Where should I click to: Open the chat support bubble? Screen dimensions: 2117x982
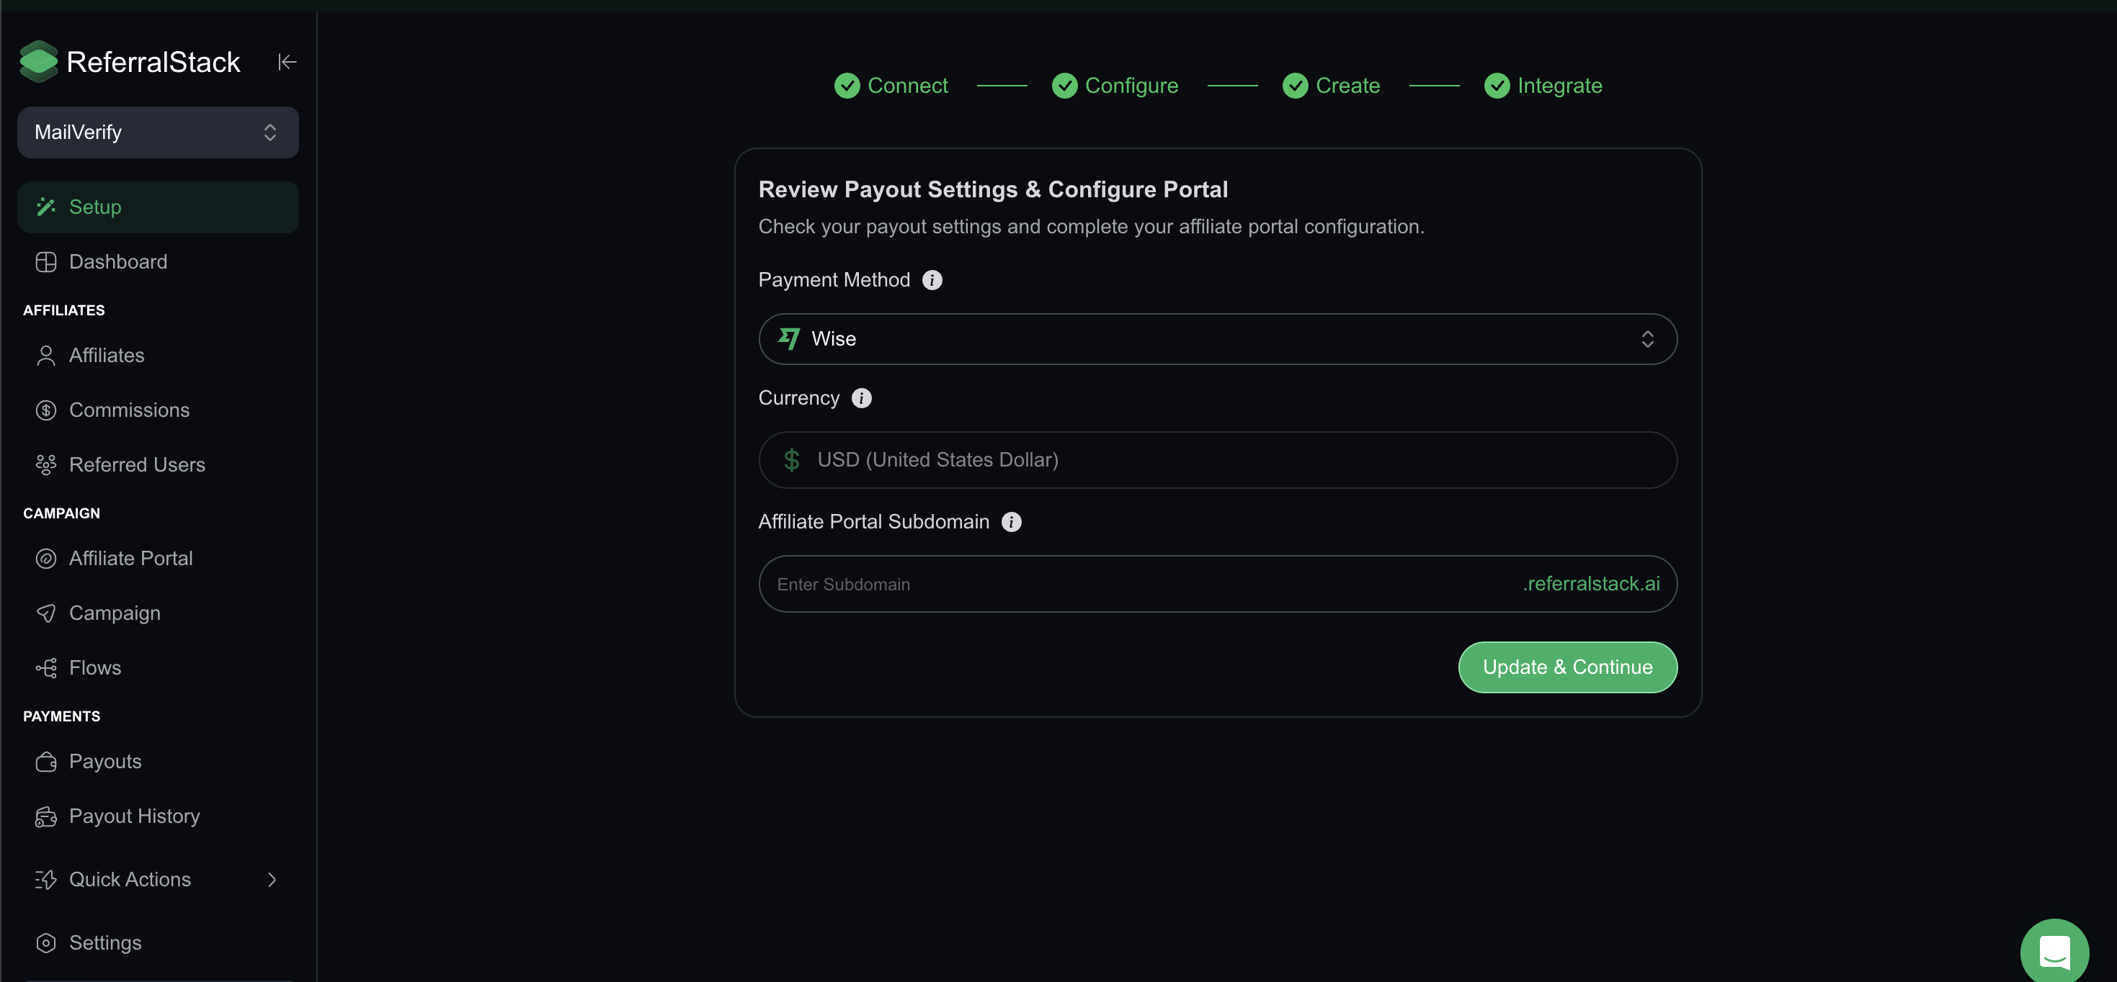point(2054,952)
